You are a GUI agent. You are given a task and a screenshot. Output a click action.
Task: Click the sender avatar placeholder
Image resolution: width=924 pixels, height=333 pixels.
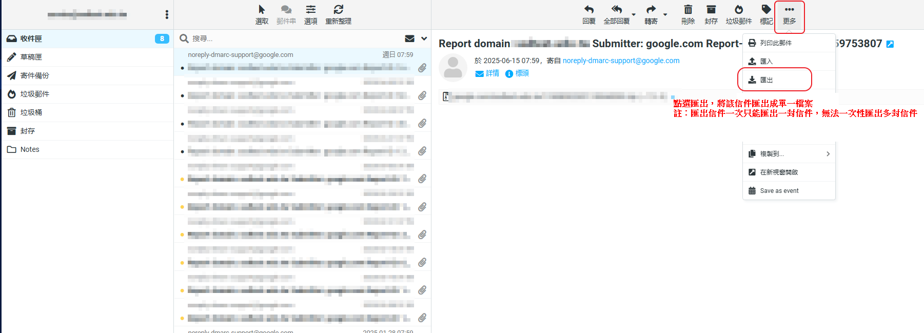[453, 68]
